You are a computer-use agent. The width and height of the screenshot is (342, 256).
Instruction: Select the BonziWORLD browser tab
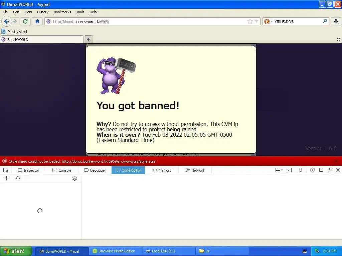coord(42,39)
